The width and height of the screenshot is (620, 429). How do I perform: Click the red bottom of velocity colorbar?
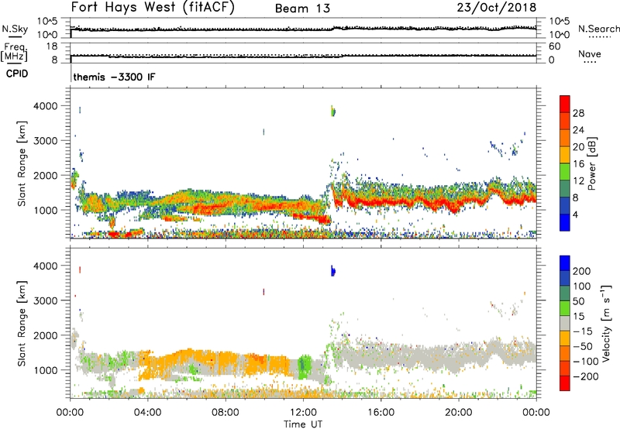(x=565, y=383)
